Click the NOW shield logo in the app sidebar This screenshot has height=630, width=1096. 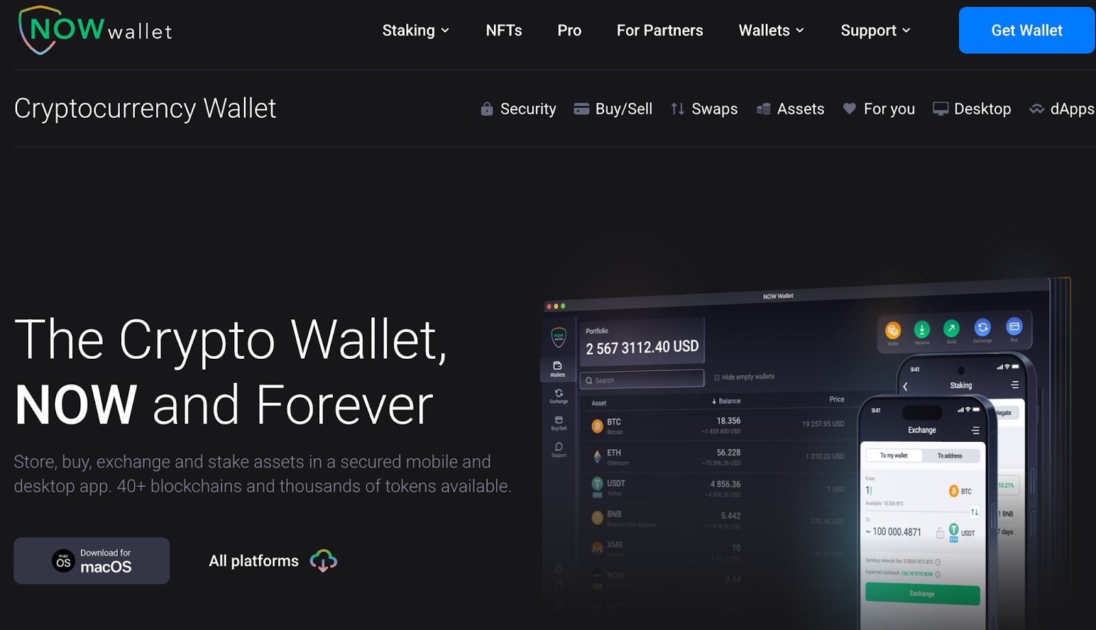pyautogui.click(x=558, y=336)
